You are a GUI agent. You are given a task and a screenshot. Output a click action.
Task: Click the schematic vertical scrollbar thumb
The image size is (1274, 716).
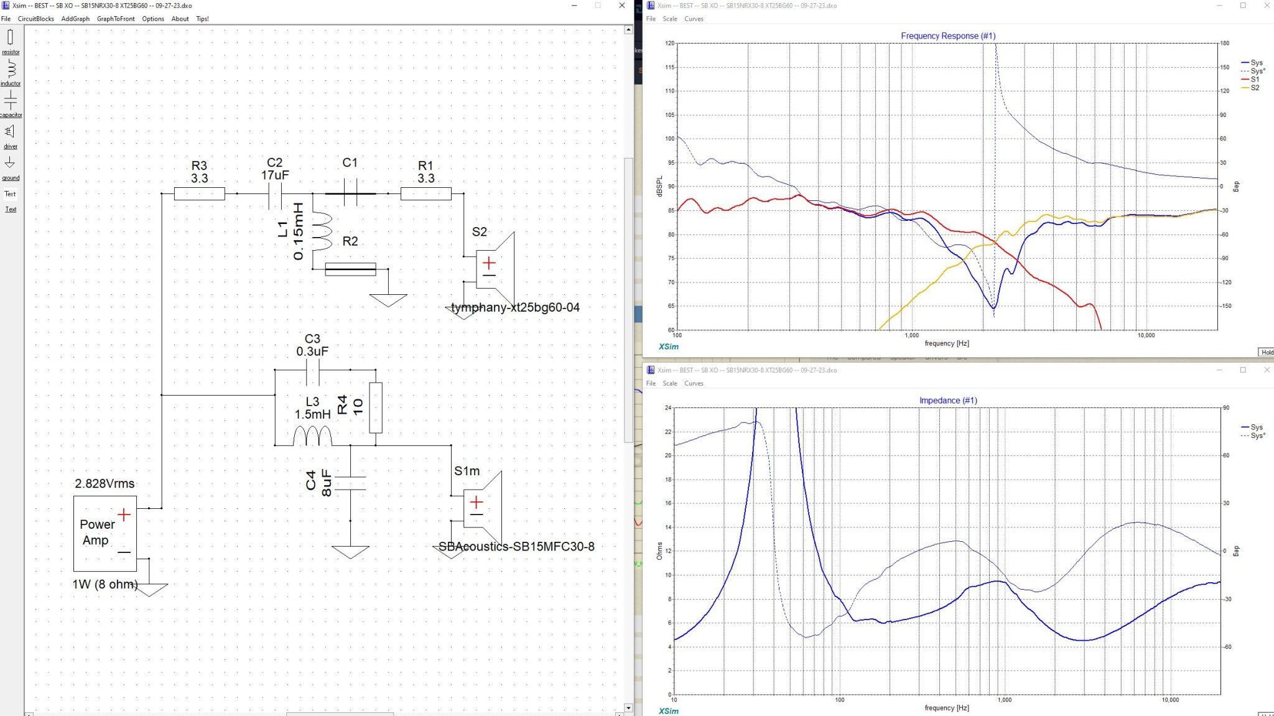click(628, 300)
